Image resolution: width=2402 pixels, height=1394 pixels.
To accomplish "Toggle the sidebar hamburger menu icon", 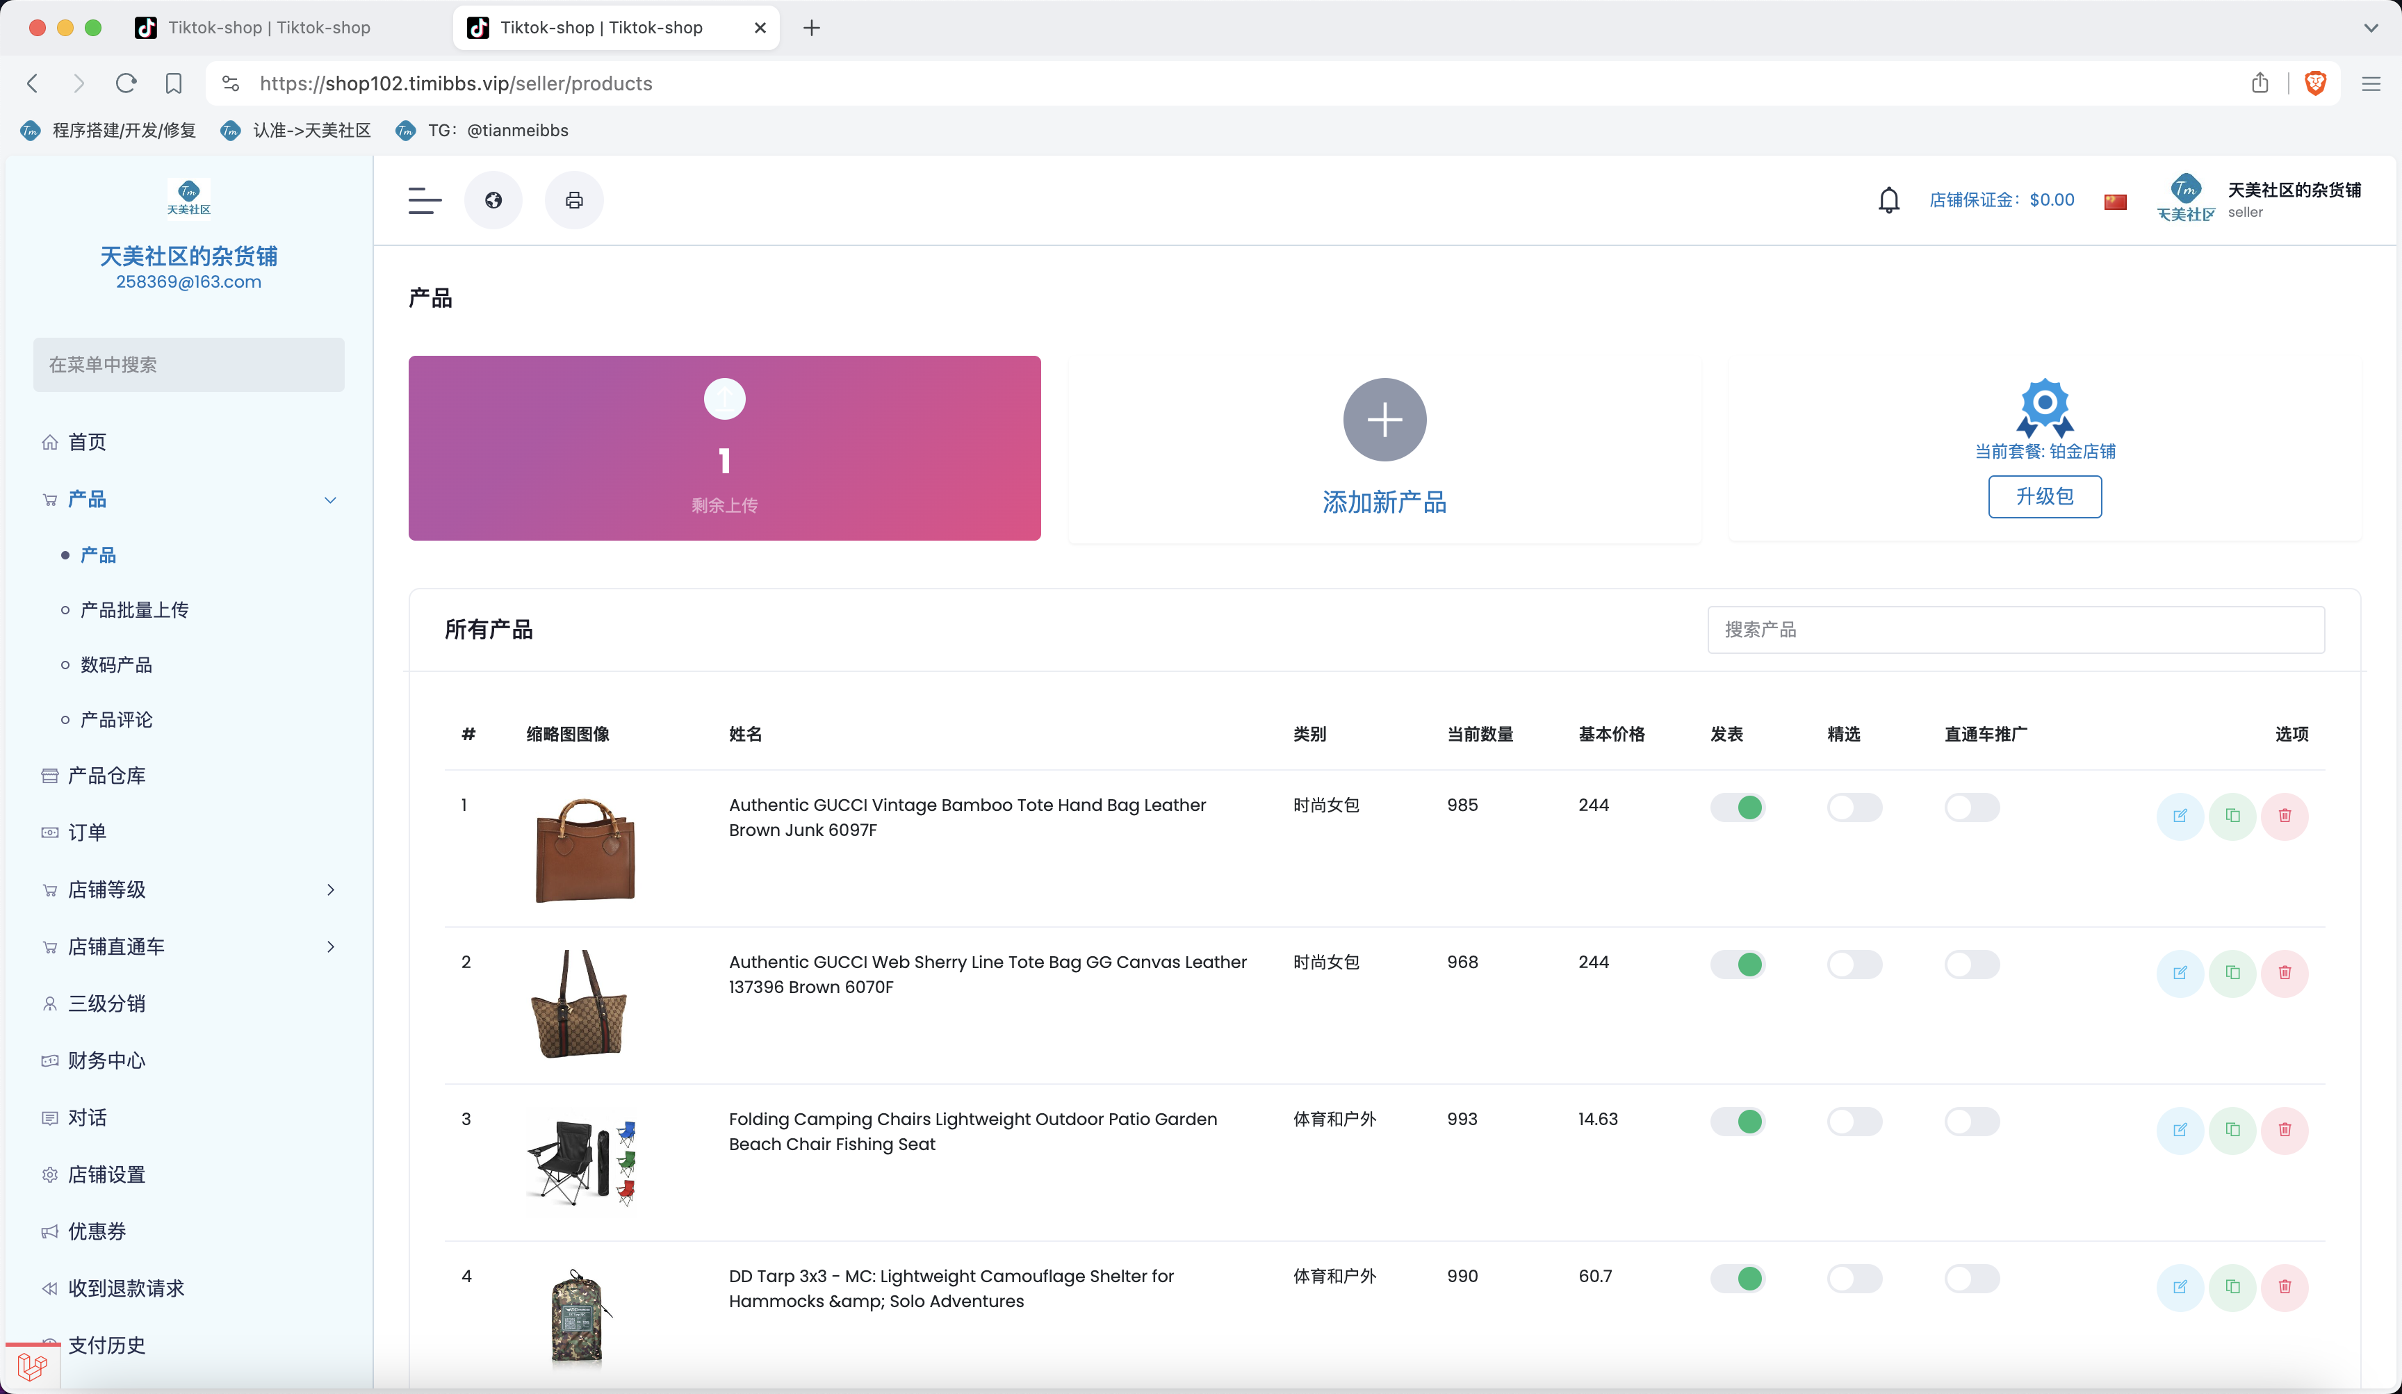I will coord(424,200).
